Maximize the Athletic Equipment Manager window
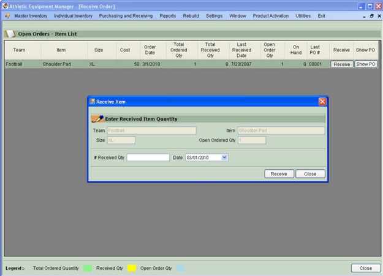Screen dimensions: 383x276 [370, 6]
